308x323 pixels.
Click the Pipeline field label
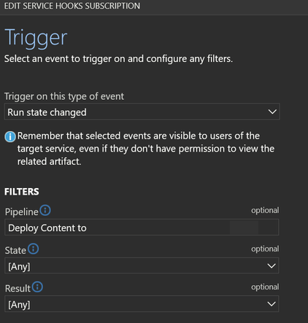coord(22,211)
